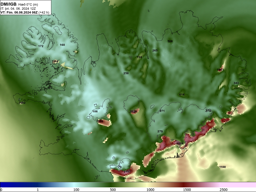This screenshot has width=256, height=192.
Task: Click the '1' label on the color scale
Action: click(x=38, y=190)
